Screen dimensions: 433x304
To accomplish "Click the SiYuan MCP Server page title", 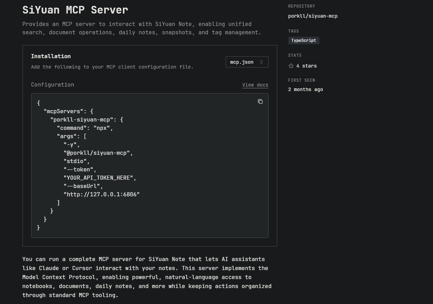I will point(75,10).
